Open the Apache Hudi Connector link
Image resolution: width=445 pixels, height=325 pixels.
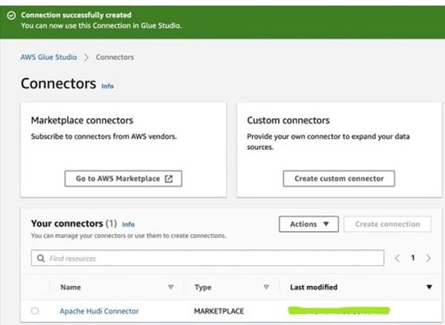[x=99, y=311]
